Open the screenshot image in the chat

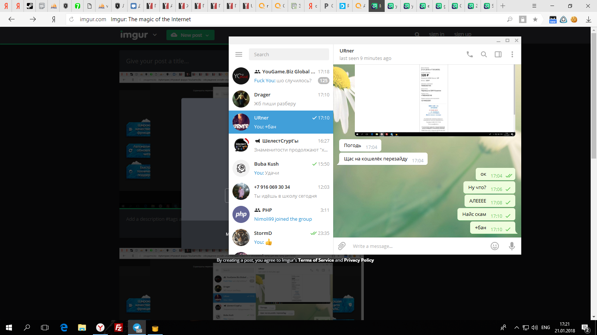point(435,100)
